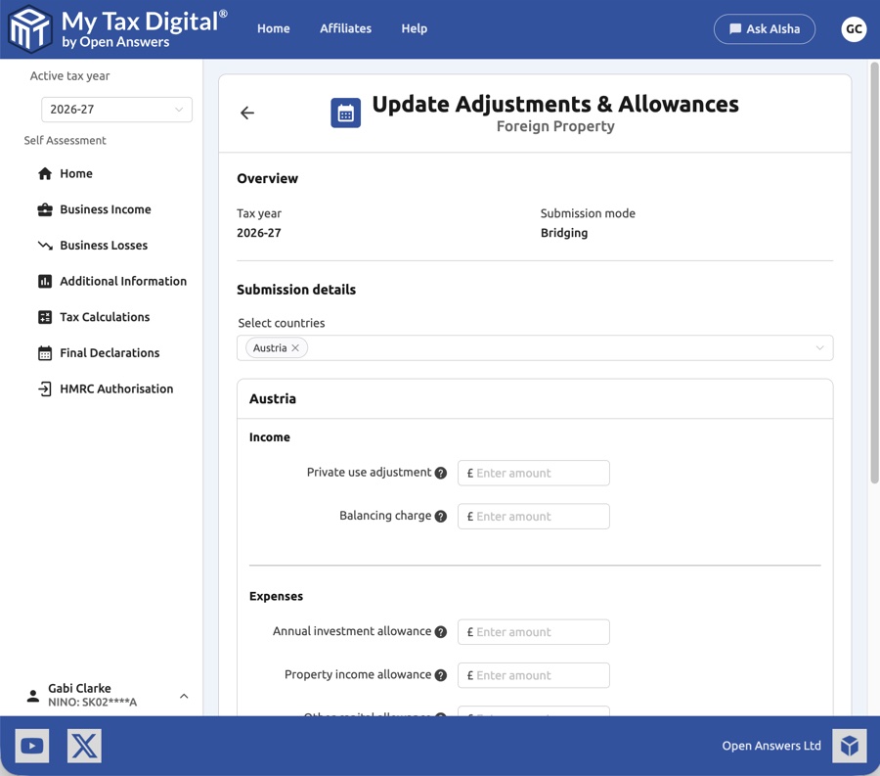The width and height of the screenshot is (880, 776).
Task: Remove Austria from selected countries
Action: pyautogui.click(x=293, y=347)
